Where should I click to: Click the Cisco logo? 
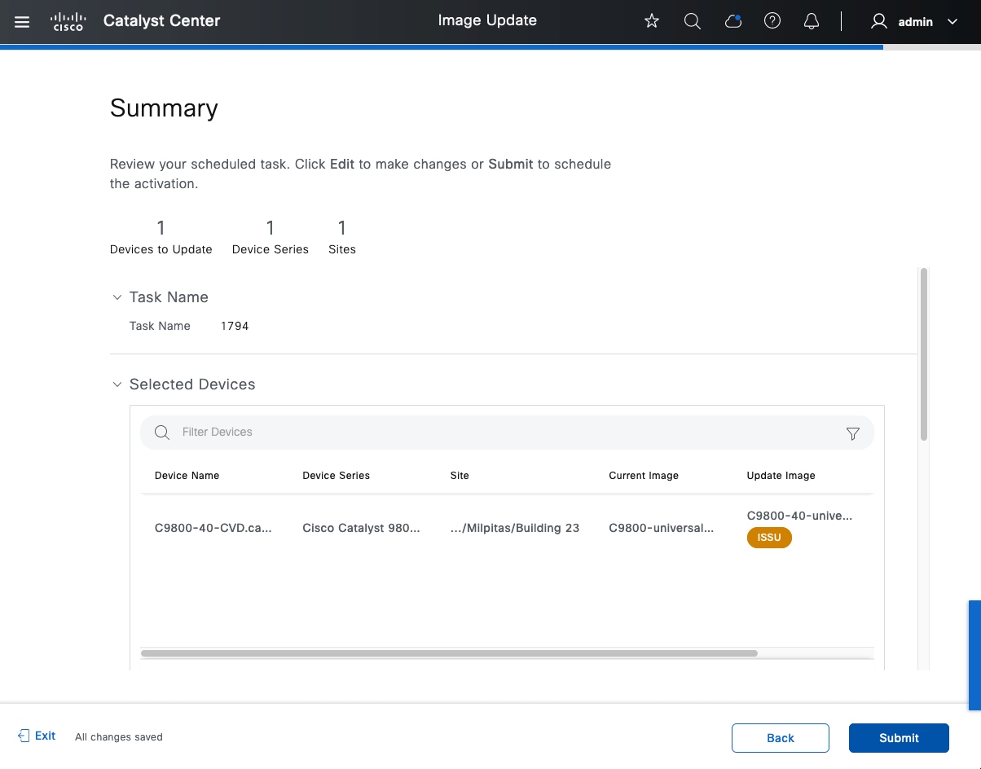click(x=68, y=21)
